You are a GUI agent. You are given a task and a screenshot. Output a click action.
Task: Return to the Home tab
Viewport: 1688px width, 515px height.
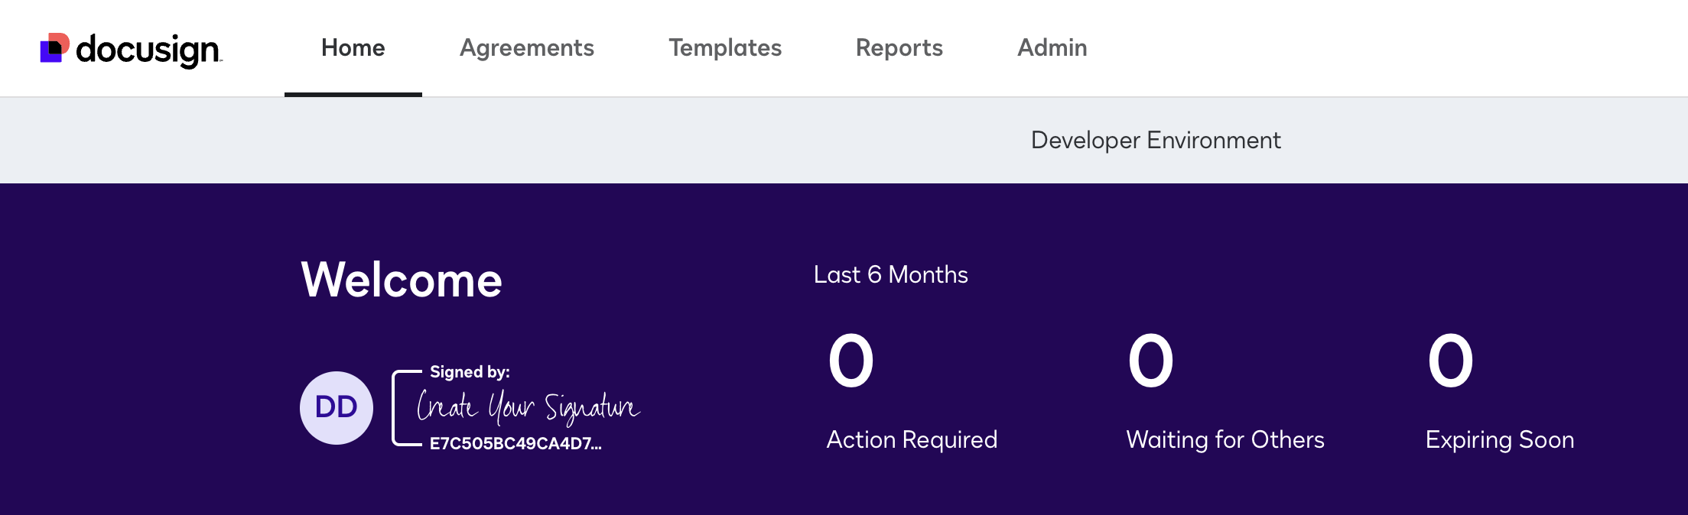[x=352, y=47]
